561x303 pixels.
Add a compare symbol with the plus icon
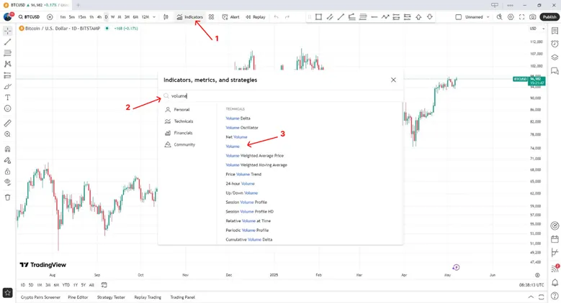(50, 17)
